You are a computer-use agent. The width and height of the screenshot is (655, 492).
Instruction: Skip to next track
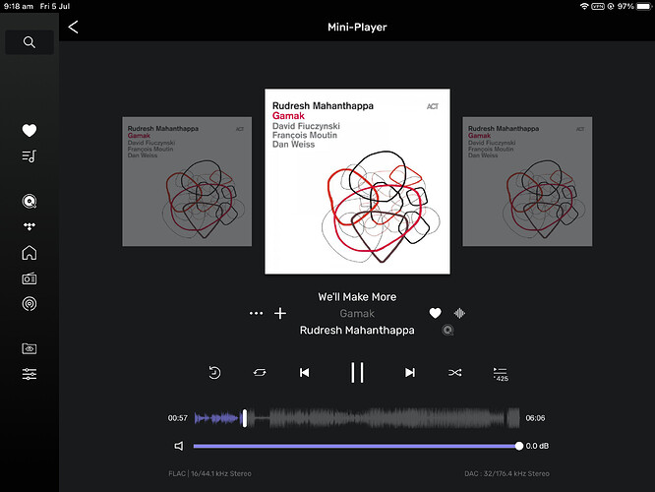410,373
